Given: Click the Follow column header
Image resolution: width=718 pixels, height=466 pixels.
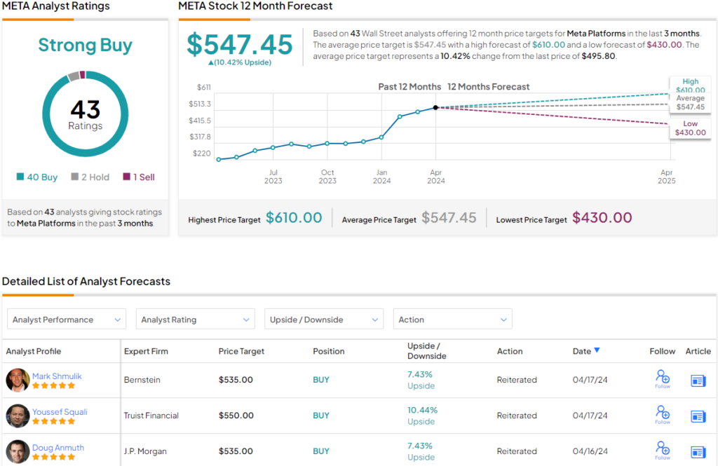Looking at the screenshot, I should [662, 351].
